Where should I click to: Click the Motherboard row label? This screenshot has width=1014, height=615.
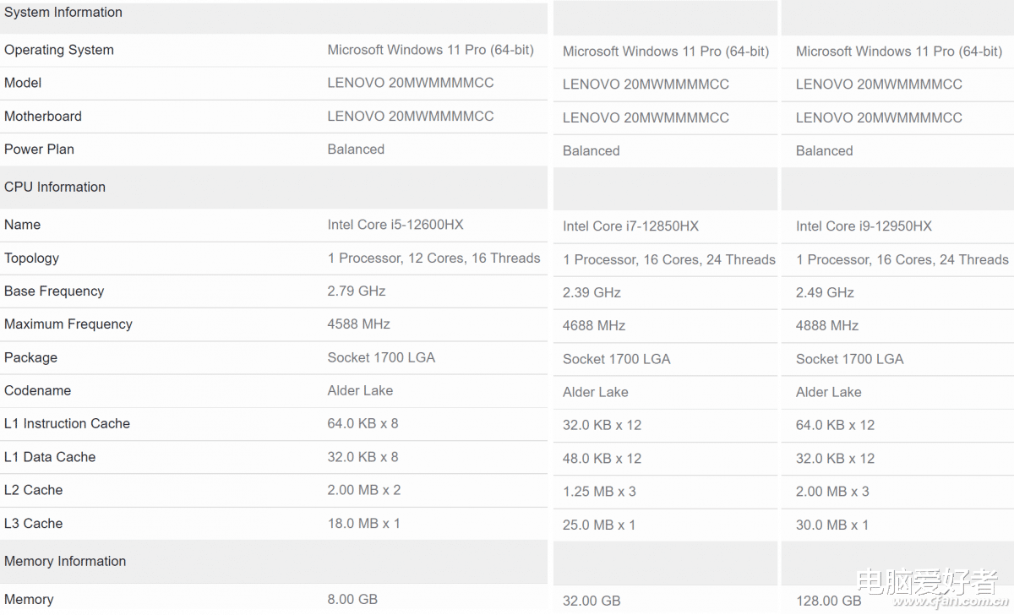pyautogui.click(x=43, y=117)
